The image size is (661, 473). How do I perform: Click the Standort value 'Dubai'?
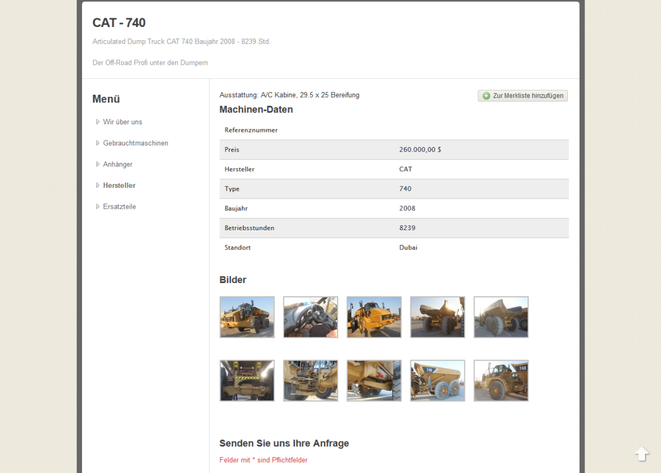408,248
